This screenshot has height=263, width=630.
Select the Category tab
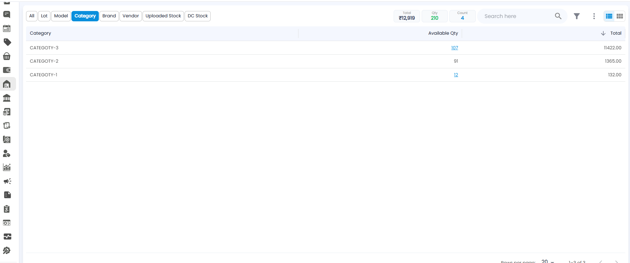[x=85, y=16]
